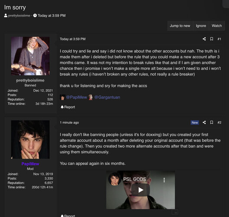Report the first post with bell icon
The height and width of the screenshot is (217, 229).
tap(68, 107)
